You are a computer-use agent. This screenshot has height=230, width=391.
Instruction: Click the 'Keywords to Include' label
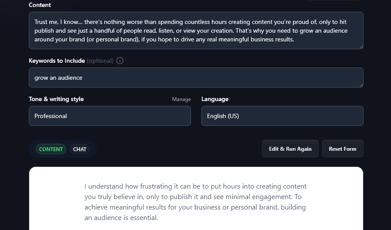[57, 61]
